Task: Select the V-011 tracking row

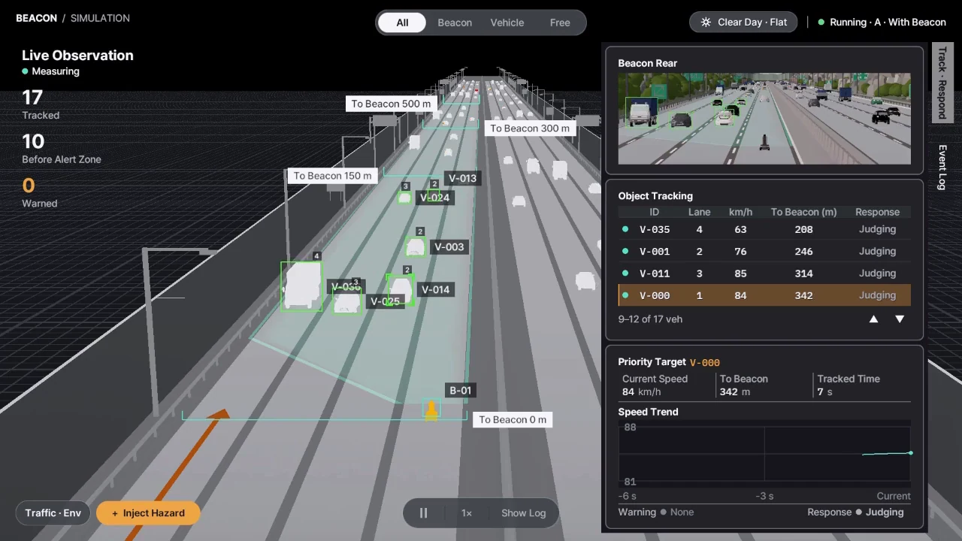Action: (x=764, y=274)
